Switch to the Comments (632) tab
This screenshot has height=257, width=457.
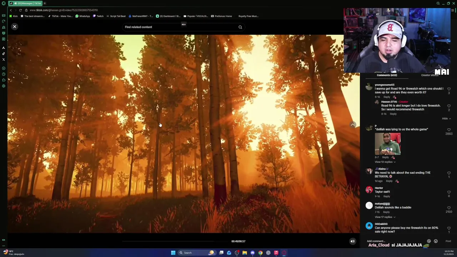387,75
